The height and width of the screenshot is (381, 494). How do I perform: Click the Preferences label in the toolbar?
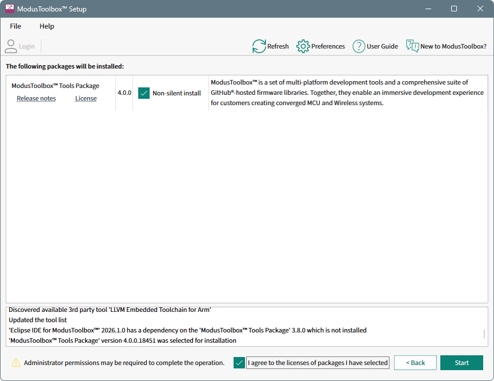click(328, 46)
